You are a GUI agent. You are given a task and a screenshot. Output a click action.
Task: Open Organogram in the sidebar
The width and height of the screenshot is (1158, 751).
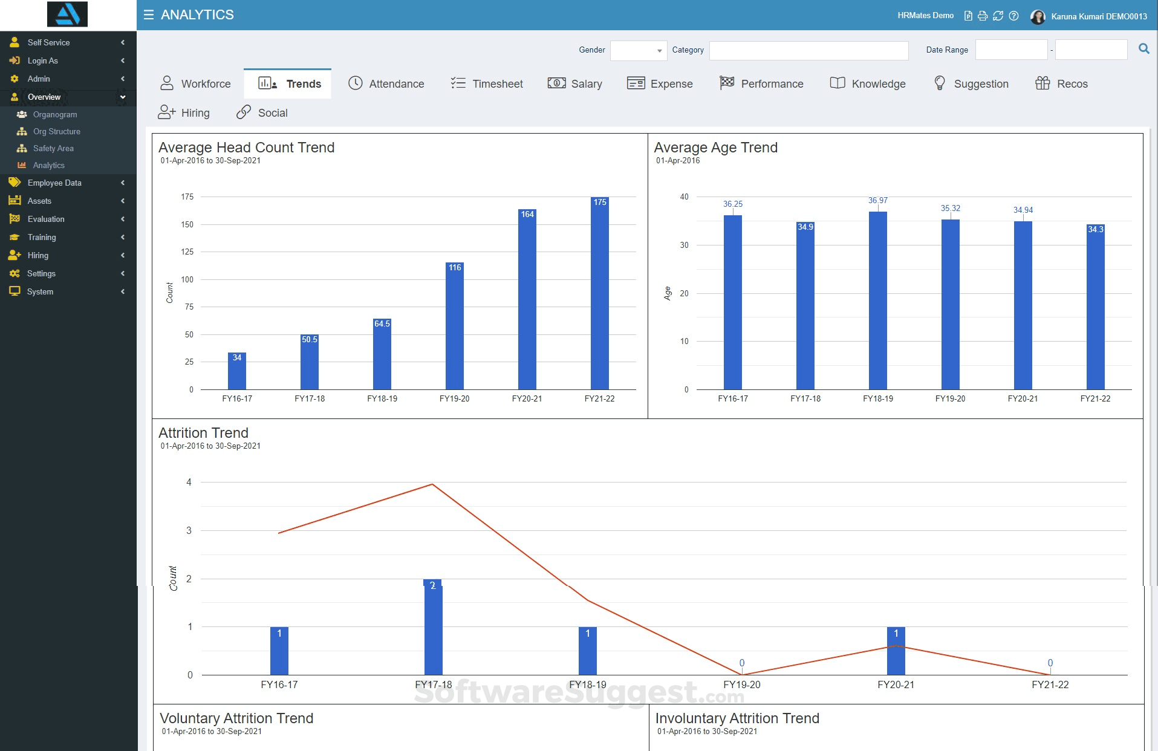pyautogui.click(x=54, y=114)
